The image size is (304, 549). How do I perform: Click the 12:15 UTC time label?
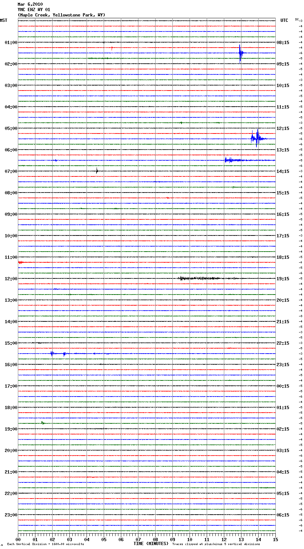pos(283,128)
